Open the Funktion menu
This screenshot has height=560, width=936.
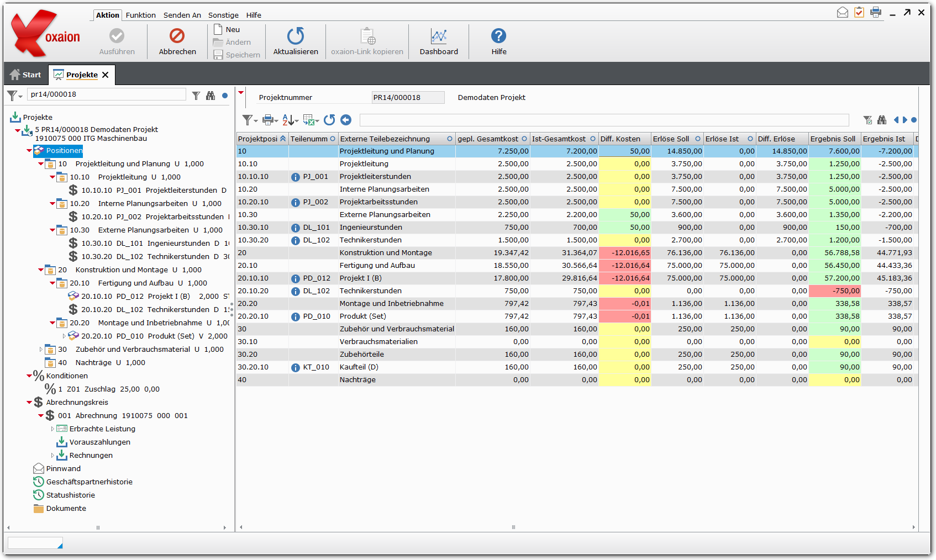tap(140, 15)
